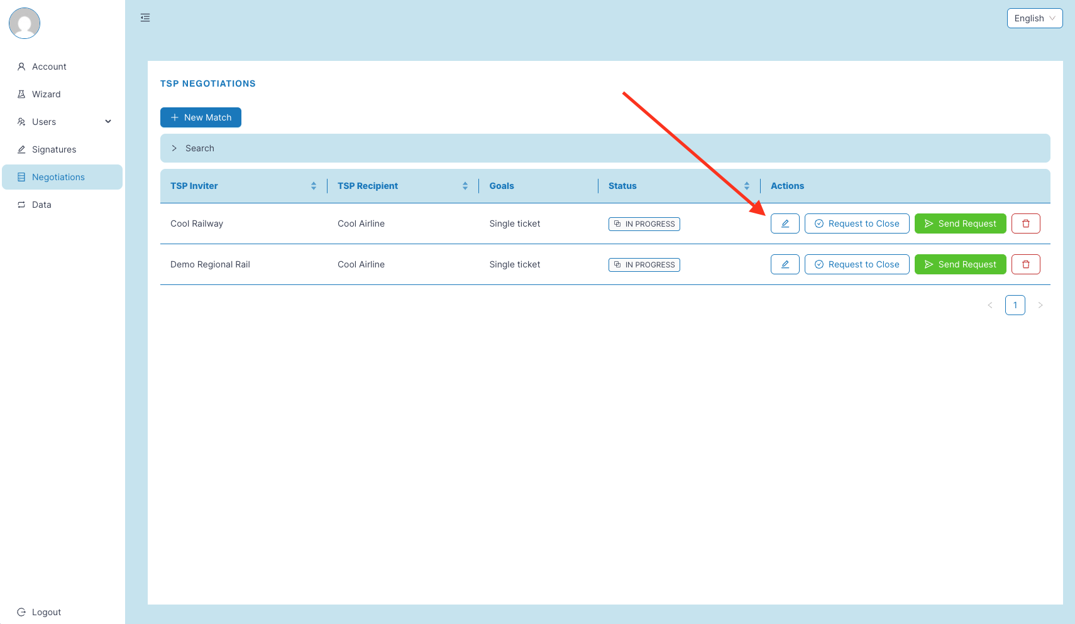
Task: Navigate to the Data section
Action: [x=41, y=205]
